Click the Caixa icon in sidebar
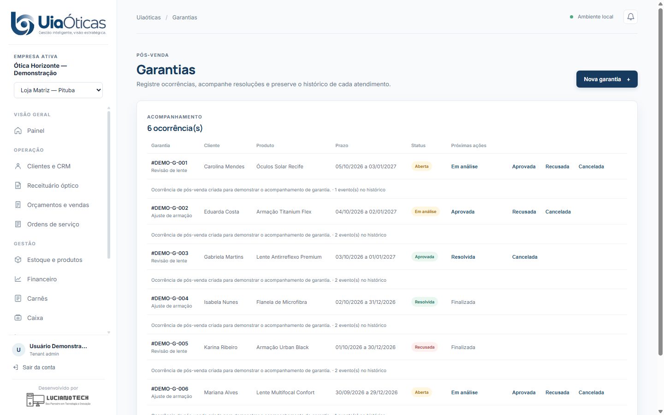This screenshot has width=664, height=415. (18, 318)
